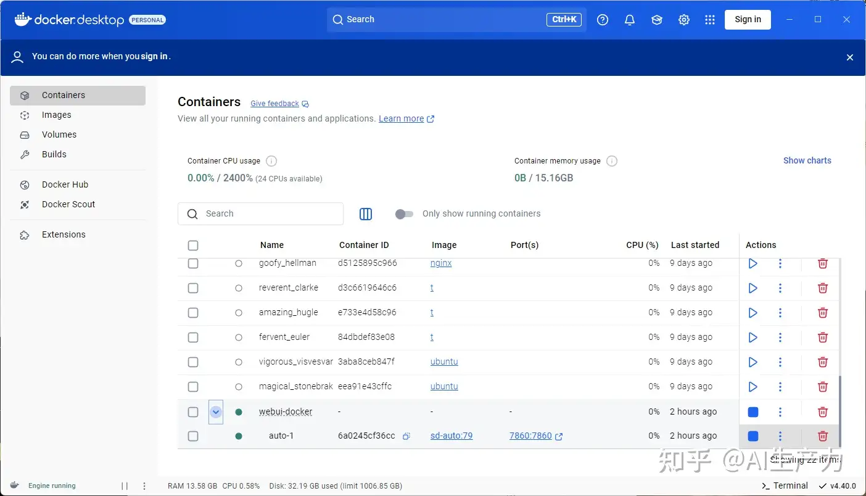
Task: Copy the auto-1 container ID
Action: click(406, 436)
